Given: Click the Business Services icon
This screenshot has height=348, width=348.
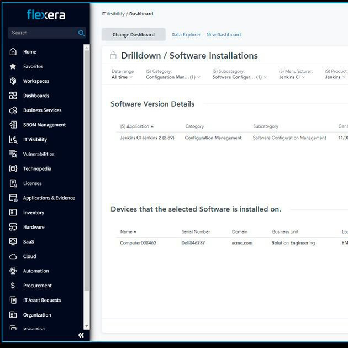Looking at the screenshot, I should pyautogui.click(x=13, y=110).
